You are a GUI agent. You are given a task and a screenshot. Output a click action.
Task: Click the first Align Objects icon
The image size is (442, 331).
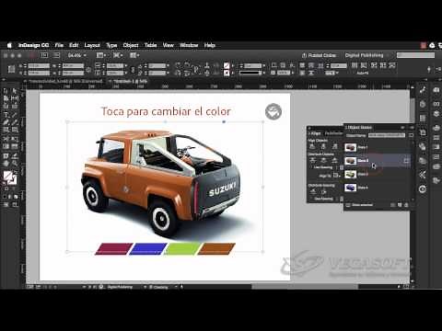click(312, 146)
